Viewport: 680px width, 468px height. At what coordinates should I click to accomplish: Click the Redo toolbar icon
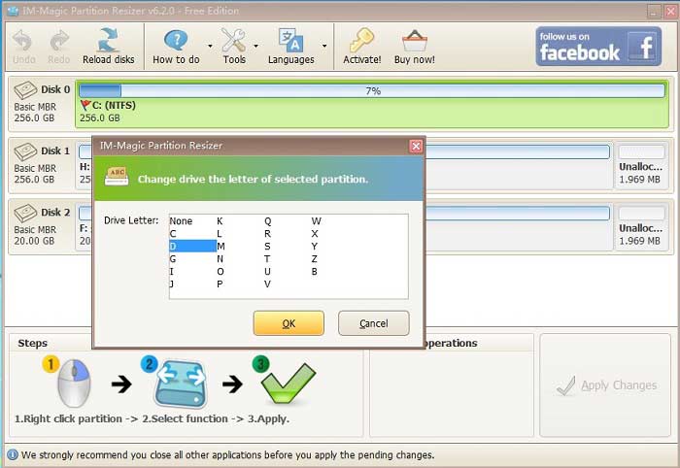tap(59, 47)
